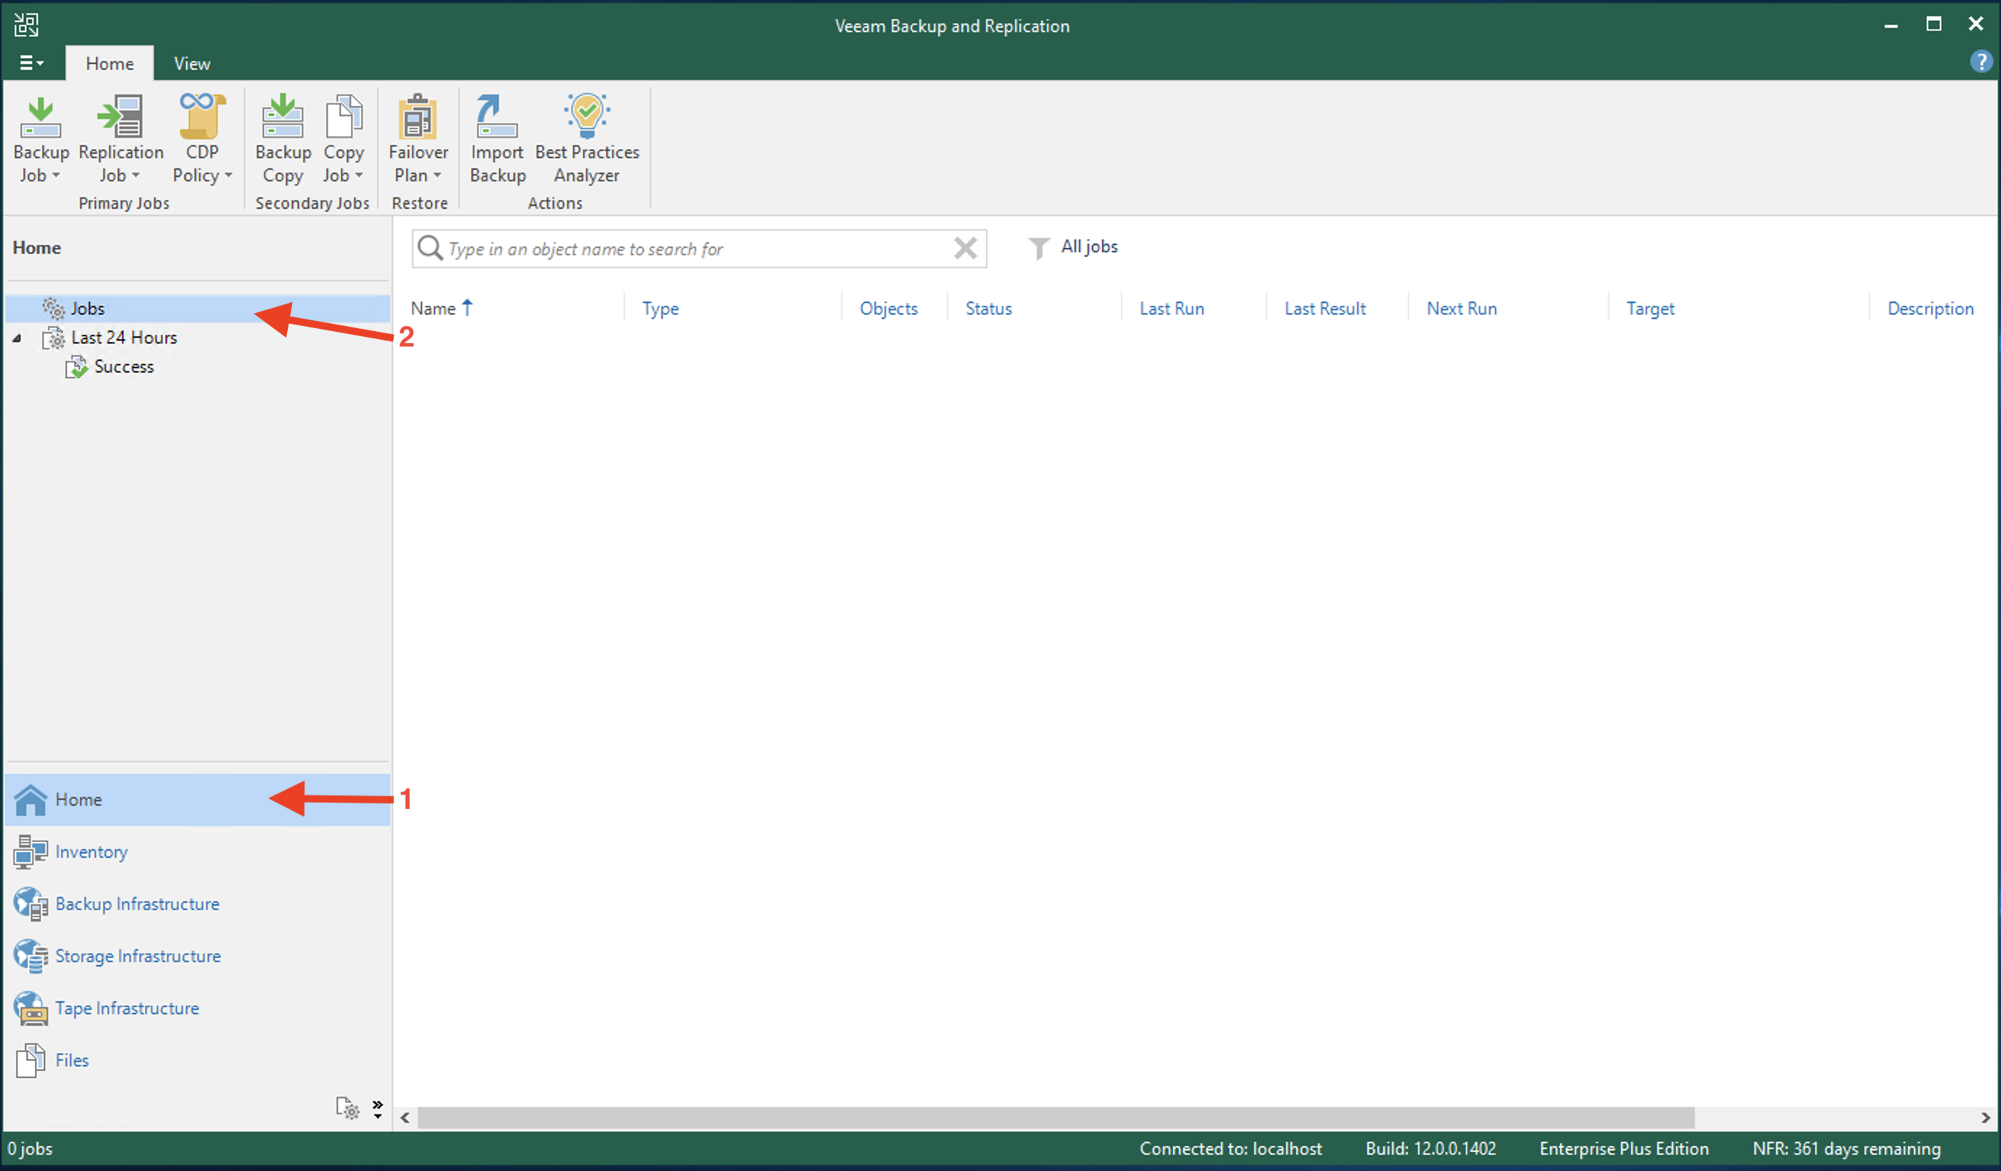The height and width of the screenshot is (1171, 2001).
Task: Click the All jobs filter label
Action: [1090, 247]
